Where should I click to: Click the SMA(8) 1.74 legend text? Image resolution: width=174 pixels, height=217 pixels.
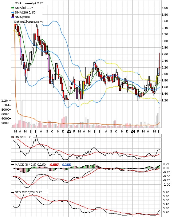click(24, 8)
